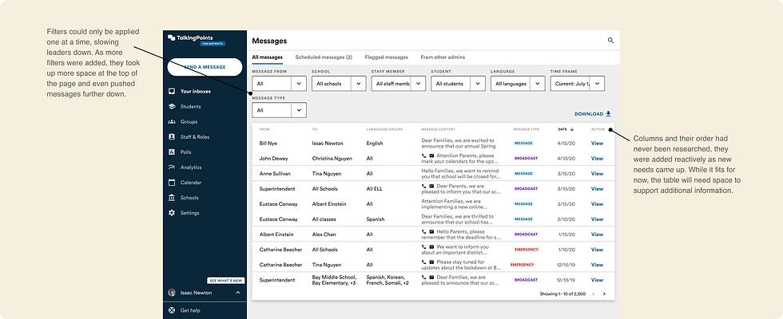Open Analytics in the sidebar

(x=191, y=167)
